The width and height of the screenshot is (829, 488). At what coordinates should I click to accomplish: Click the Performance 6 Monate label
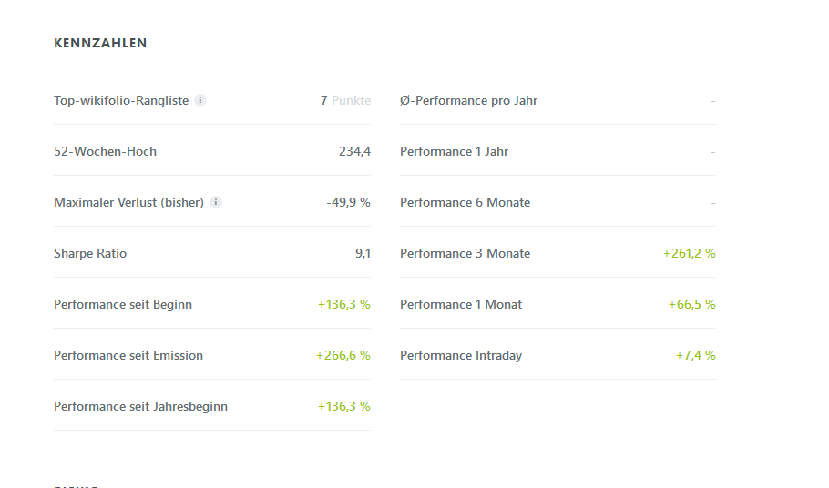[x=465, y=202]
